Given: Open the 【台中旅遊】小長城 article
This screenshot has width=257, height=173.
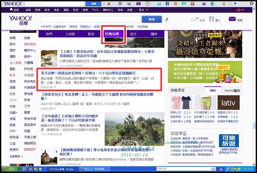Looking at the screenshot, I should tap(70, 118).
